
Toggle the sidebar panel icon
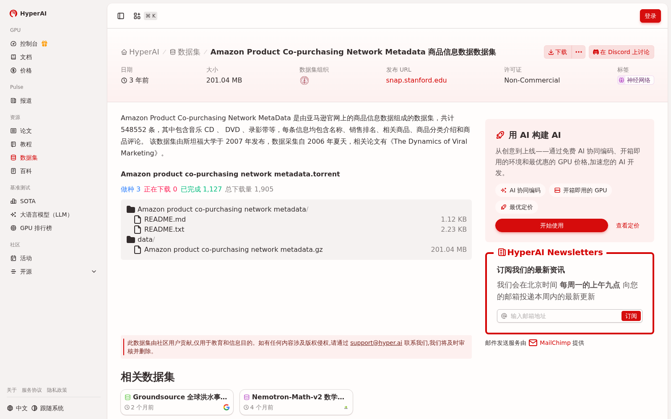[121, 16]
